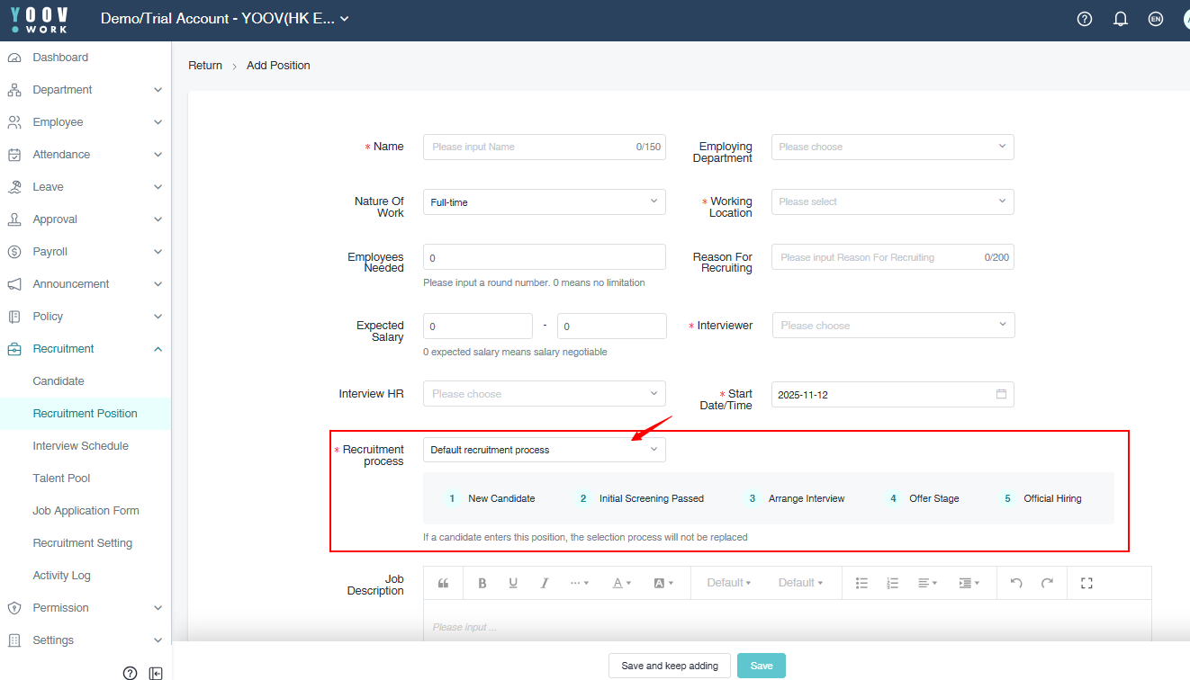The image size is (1190, 680).
Task: Expand the Employing Department selector
Action: [892, 147]
